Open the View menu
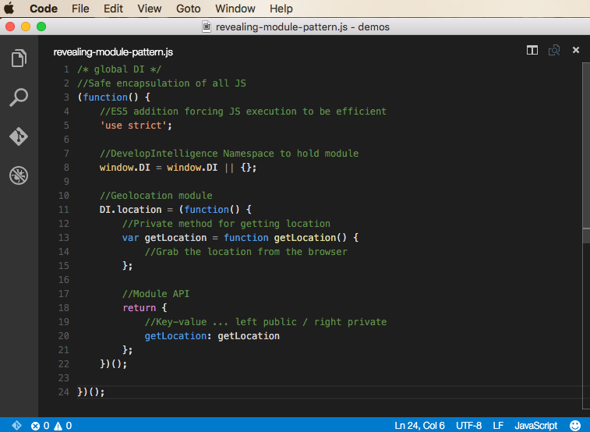The image size is (590, 432). pos(149,9)
